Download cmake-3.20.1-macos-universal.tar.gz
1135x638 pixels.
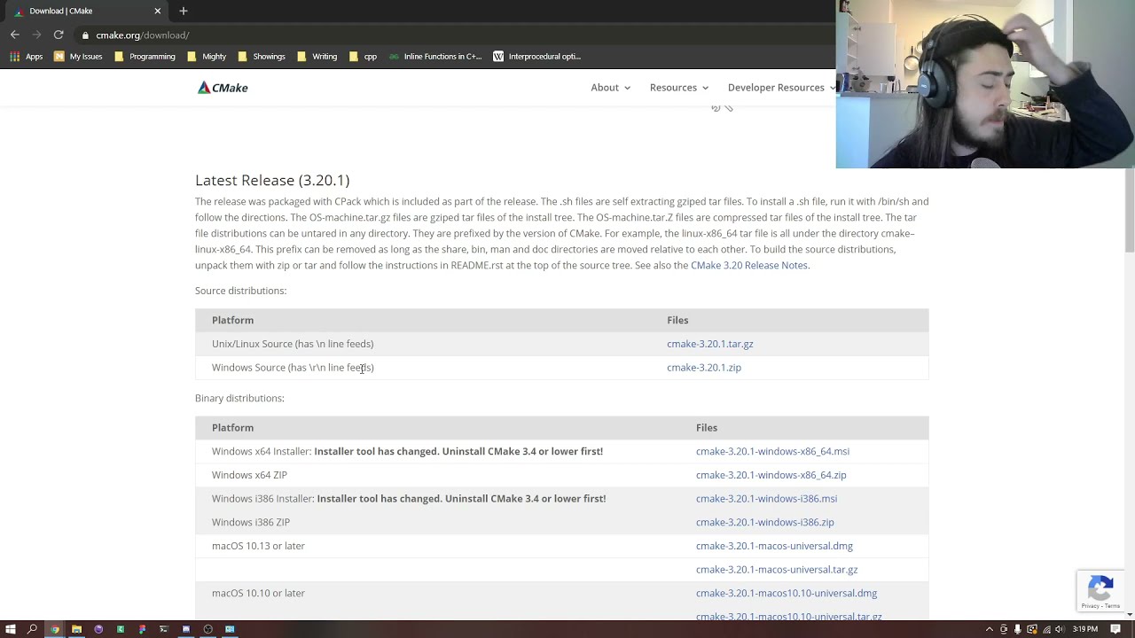(x=777, y=570)
